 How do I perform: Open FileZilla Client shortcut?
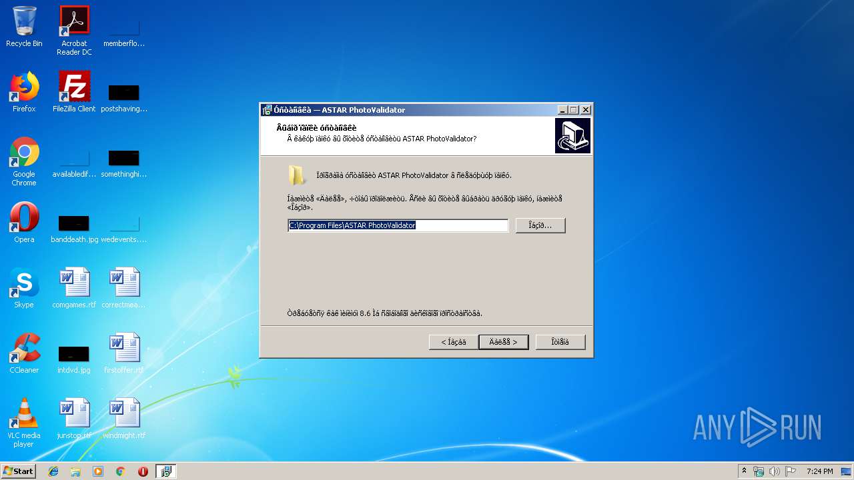(x=74, y=91)
